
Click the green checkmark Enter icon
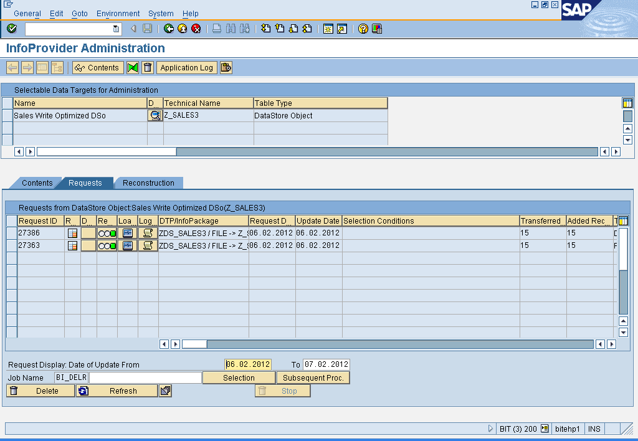(12, 29)
